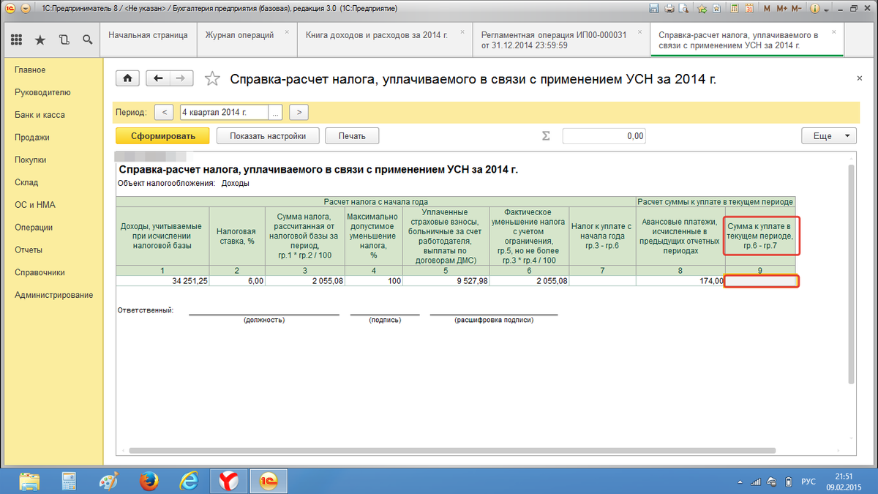Close the Справка-расчет form with X
The height and width of the screenshot is (494, 878).
pyautogui.click(x=859, y=78)
